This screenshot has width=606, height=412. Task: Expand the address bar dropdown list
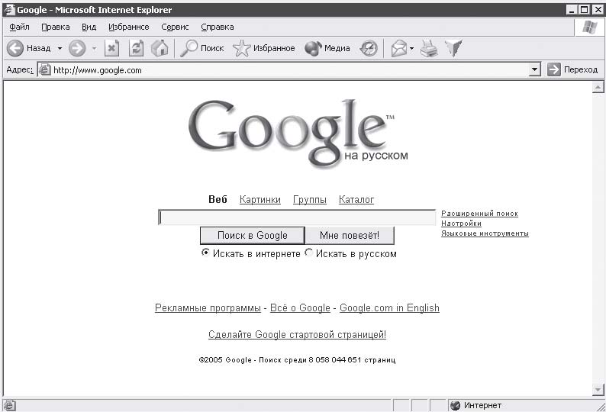click(x=535, y=69)
